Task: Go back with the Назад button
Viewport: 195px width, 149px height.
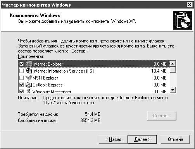Action: coord(113,139)
